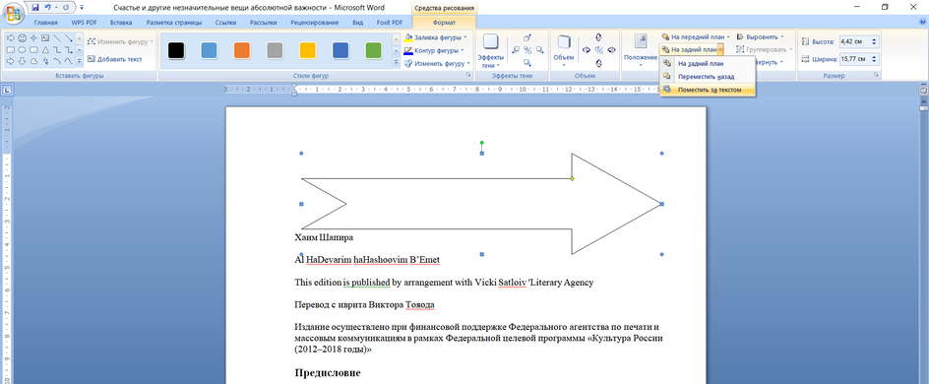Select the oval shape in gallery

click(22, 50)
